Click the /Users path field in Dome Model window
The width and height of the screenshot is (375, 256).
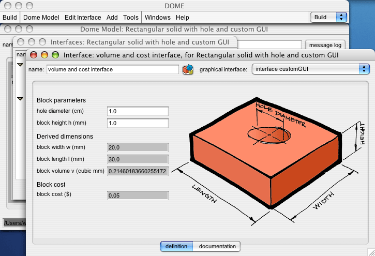14,223
